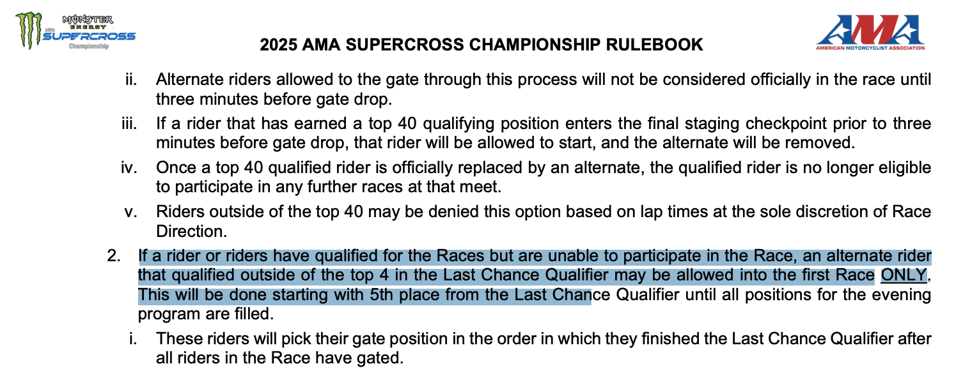Click the phrase 'three minutes before gate drop.'
The width and height of the screenshot is (963, 373).
(272, 100)
